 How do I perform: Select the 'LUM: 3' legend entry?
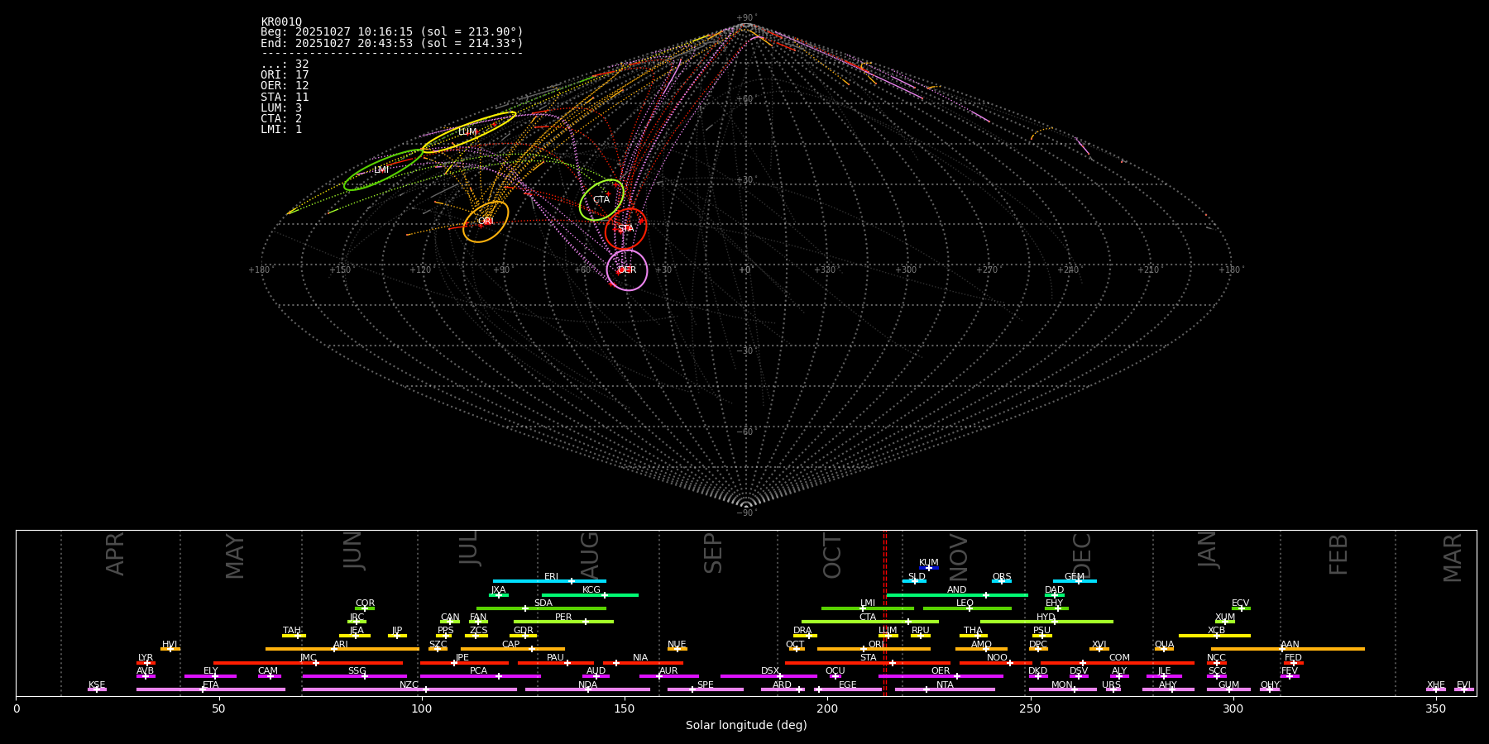coord(281,108)
